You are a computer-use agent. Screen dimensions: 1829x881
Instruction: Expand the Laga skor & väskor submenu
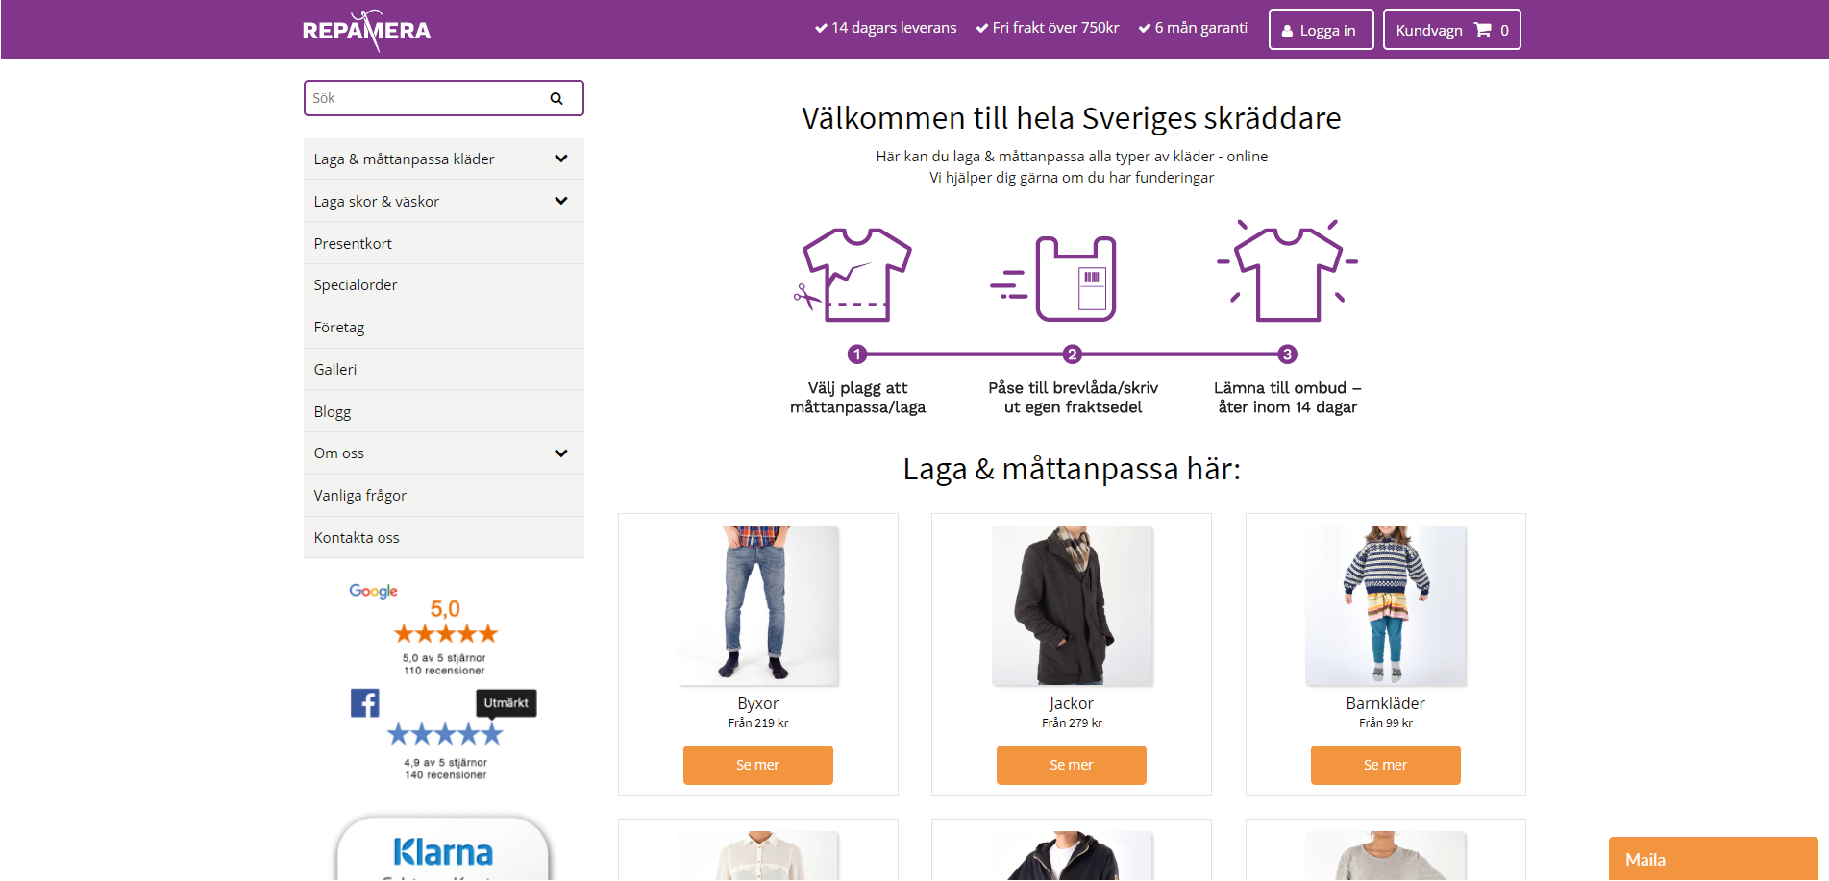tap(561, 201)
